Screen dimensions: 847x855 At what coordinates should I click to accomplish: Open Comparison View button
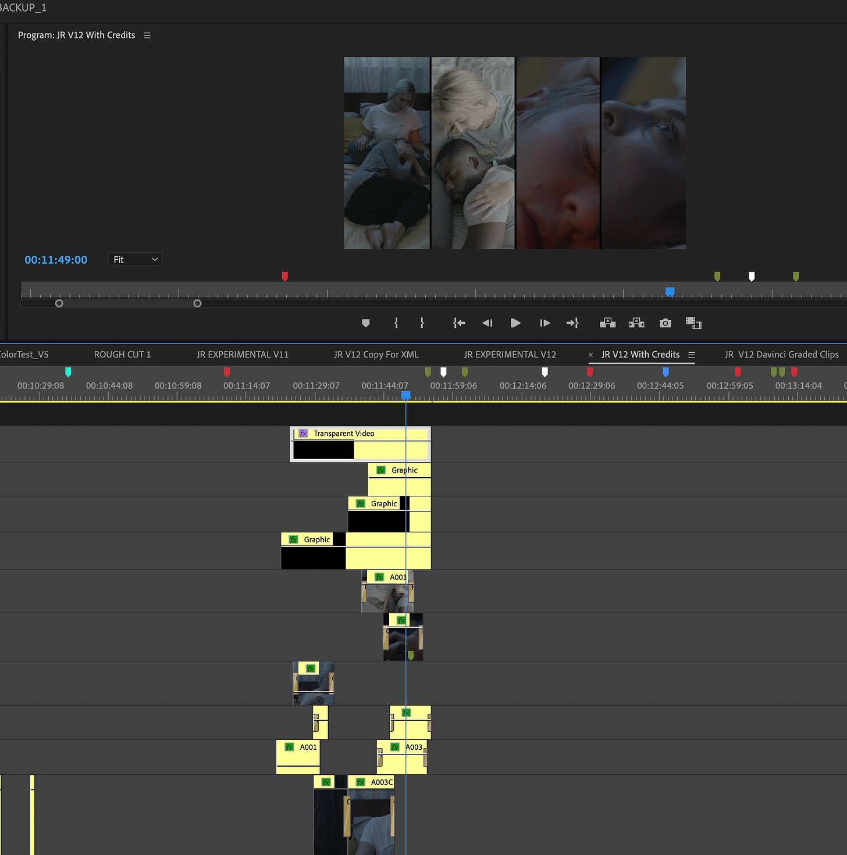click(693, 323)
